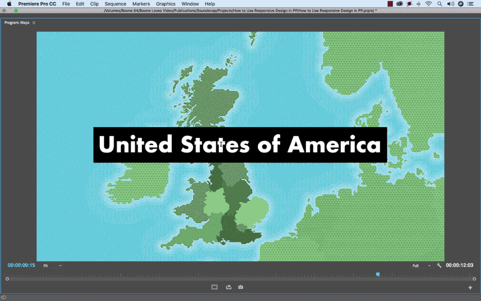
Task: Click the duration timecode 00:00:12:03
Action: click(x=459, y=265)
